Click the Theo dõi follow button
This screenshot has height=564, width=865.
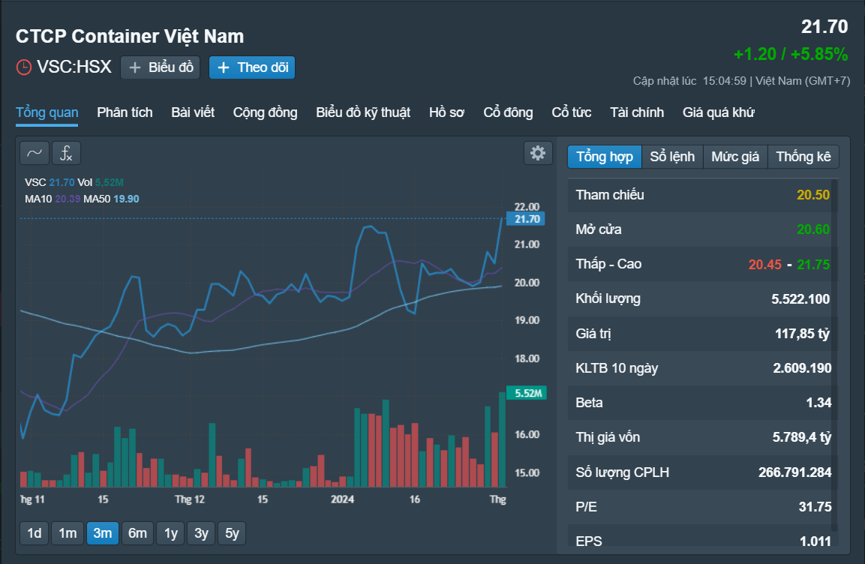pos(252,67)
